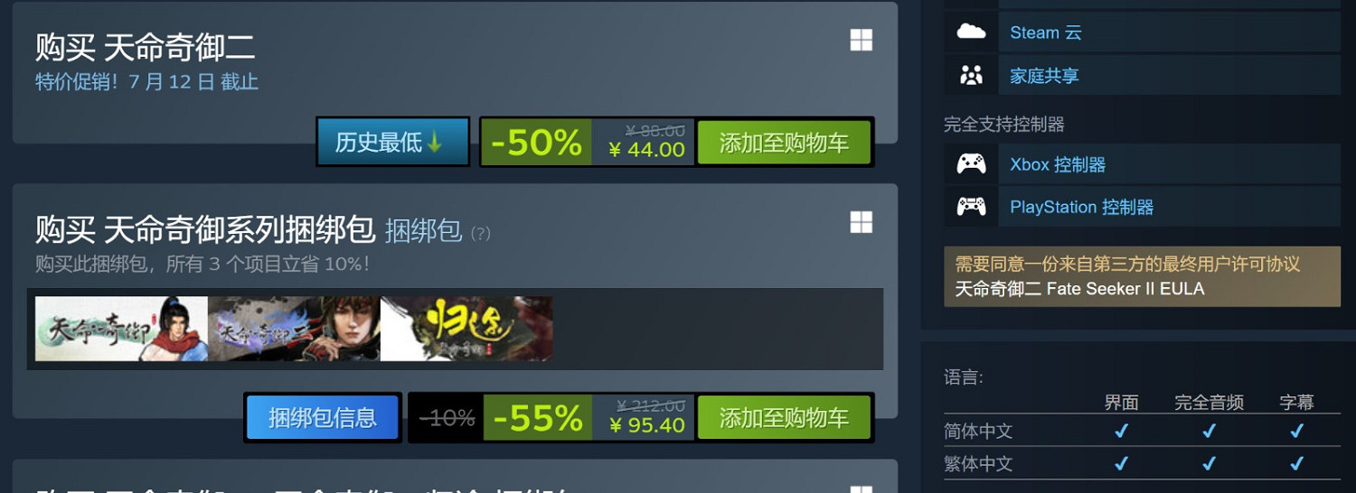Open the Xbox 控制器 link
Viewport: 1356px width, 493px height.
(x=1058, y=164)
